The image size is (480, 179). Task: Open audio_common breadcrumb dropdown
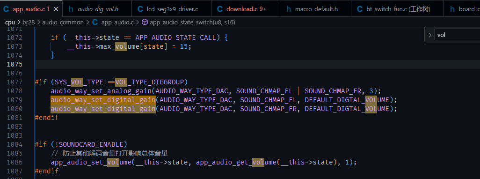(63, 22)
